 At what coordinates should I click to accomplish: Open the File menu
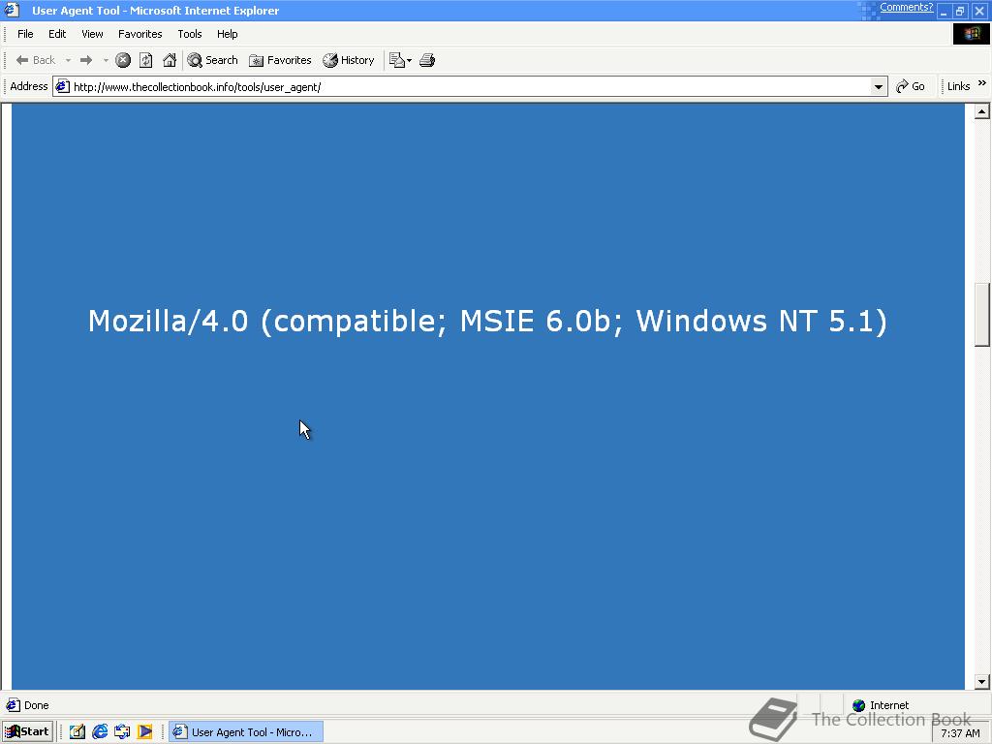click(x=25, y=34)
